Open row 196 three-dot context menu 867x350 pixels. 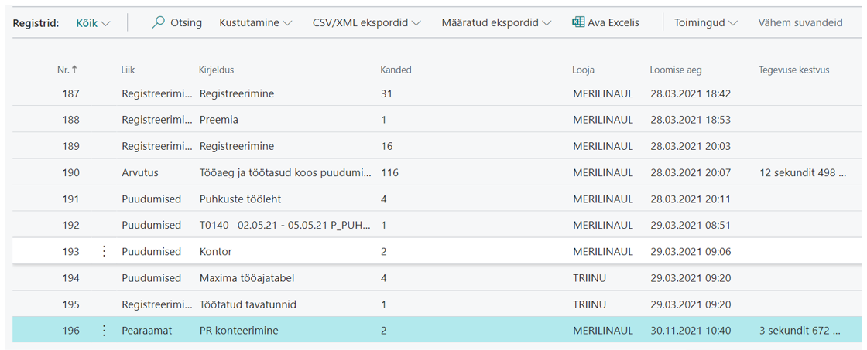104,331
